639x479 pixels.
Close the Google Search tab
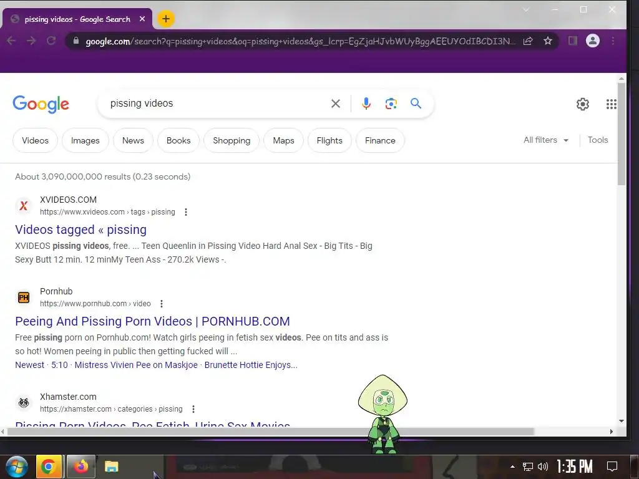tap(142, 19)
